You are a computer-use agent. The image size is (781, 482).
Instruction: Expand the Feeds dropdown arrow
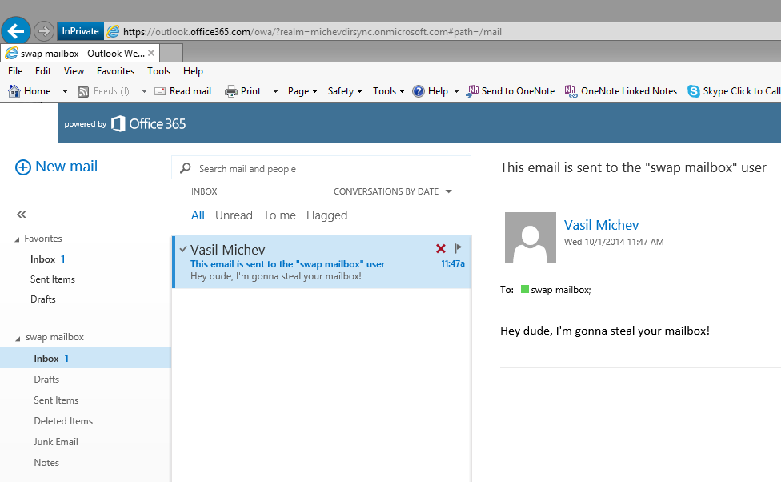click(x=145, y=91)
